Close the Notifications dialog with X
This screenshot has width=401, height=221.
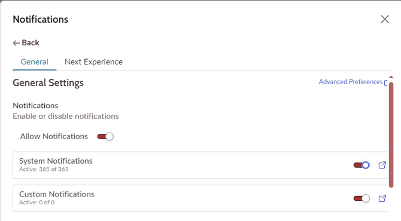(385, 19)
